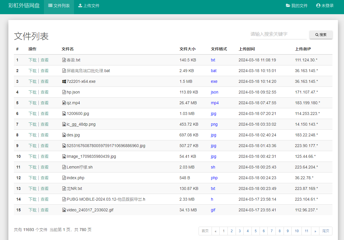Jump to pagination page 5

pyautogui.click(x=256, y=231)
